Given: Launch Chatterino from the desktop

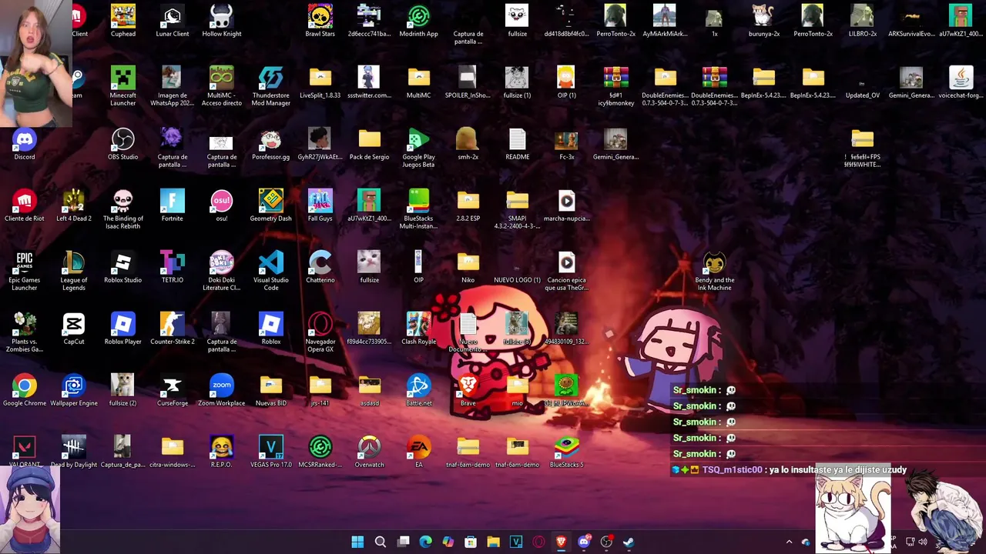Looking at the screenshot, I should (x=320, y=267).
